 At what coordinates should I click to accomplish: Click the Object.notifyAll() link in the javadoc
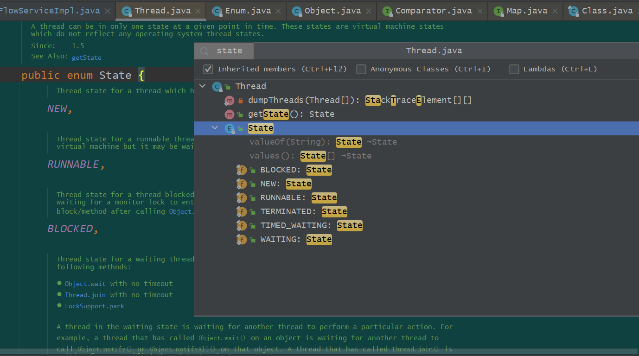click(184, 349)
